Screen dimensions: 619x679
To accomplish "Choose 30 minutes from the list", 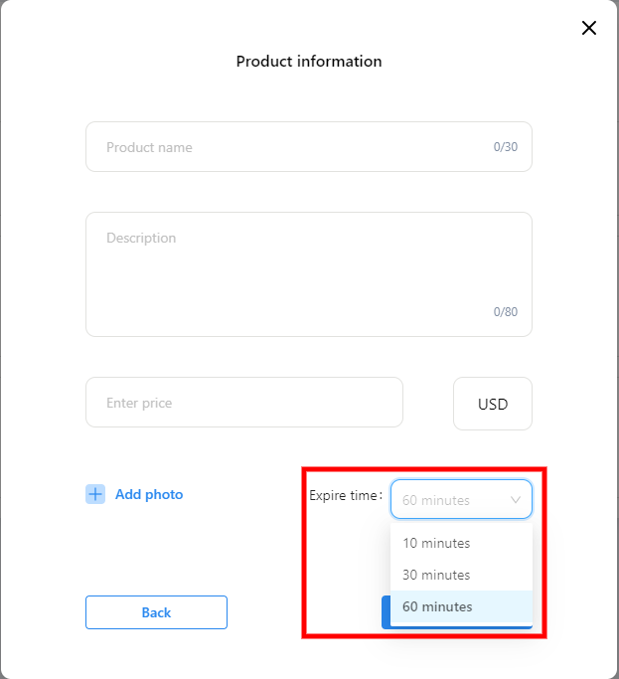I will click(x=436, y=575).
